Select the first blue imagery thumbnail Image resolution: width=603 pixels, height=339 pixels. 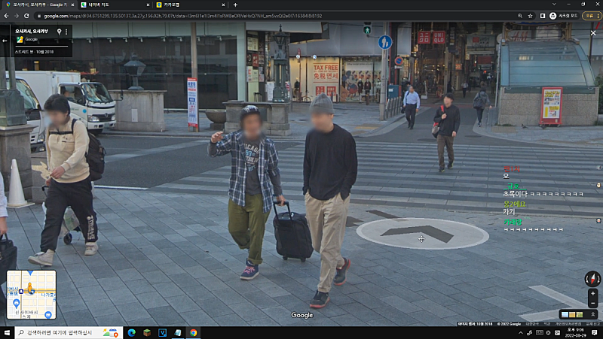pyautogui.click(x=565, y=314)
